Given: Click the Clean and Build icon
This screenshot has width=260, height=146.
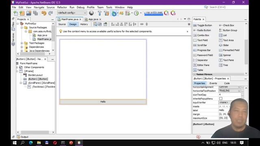Looking at the screenshot, I should pos(106,13).
